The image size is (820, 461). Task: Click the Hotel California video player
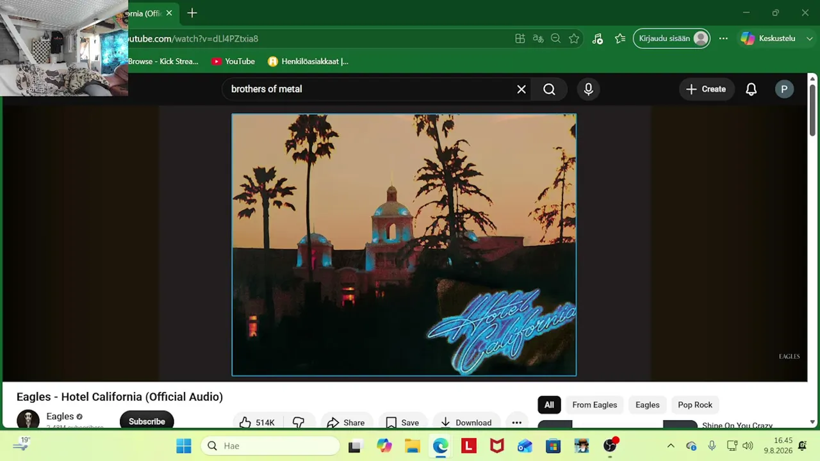pyautogui.click(x=404, y=245)
